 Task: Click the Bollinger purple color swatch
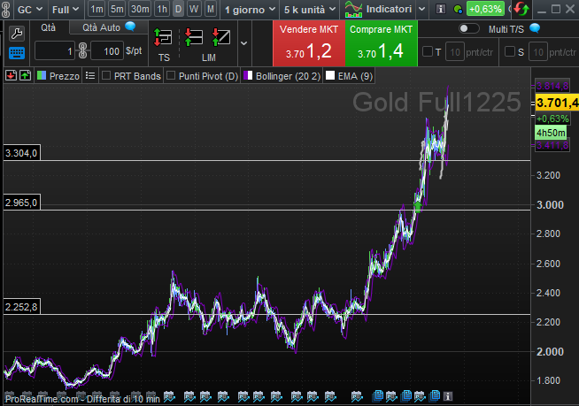248,76
